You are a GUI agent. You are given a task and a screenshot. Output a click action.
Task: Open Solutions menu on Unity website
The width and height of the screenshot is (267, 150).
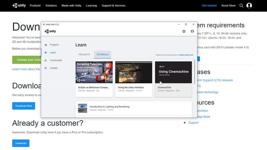tap(51, 5)
